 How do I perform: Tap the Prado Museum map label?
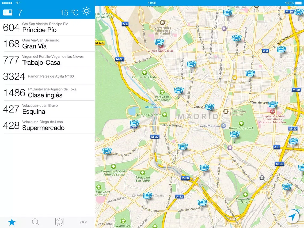coord(210,126)
